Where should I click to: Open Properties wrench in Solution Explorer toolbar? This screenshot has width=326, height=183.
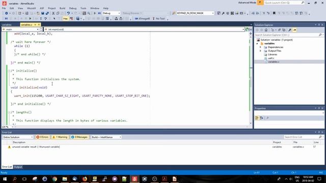[x=290, y=30]
